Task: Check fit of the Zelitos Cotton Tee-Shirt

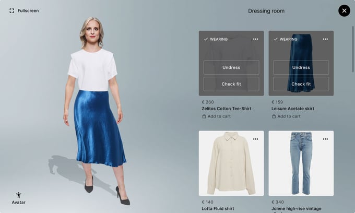Action: pos(231,84)
